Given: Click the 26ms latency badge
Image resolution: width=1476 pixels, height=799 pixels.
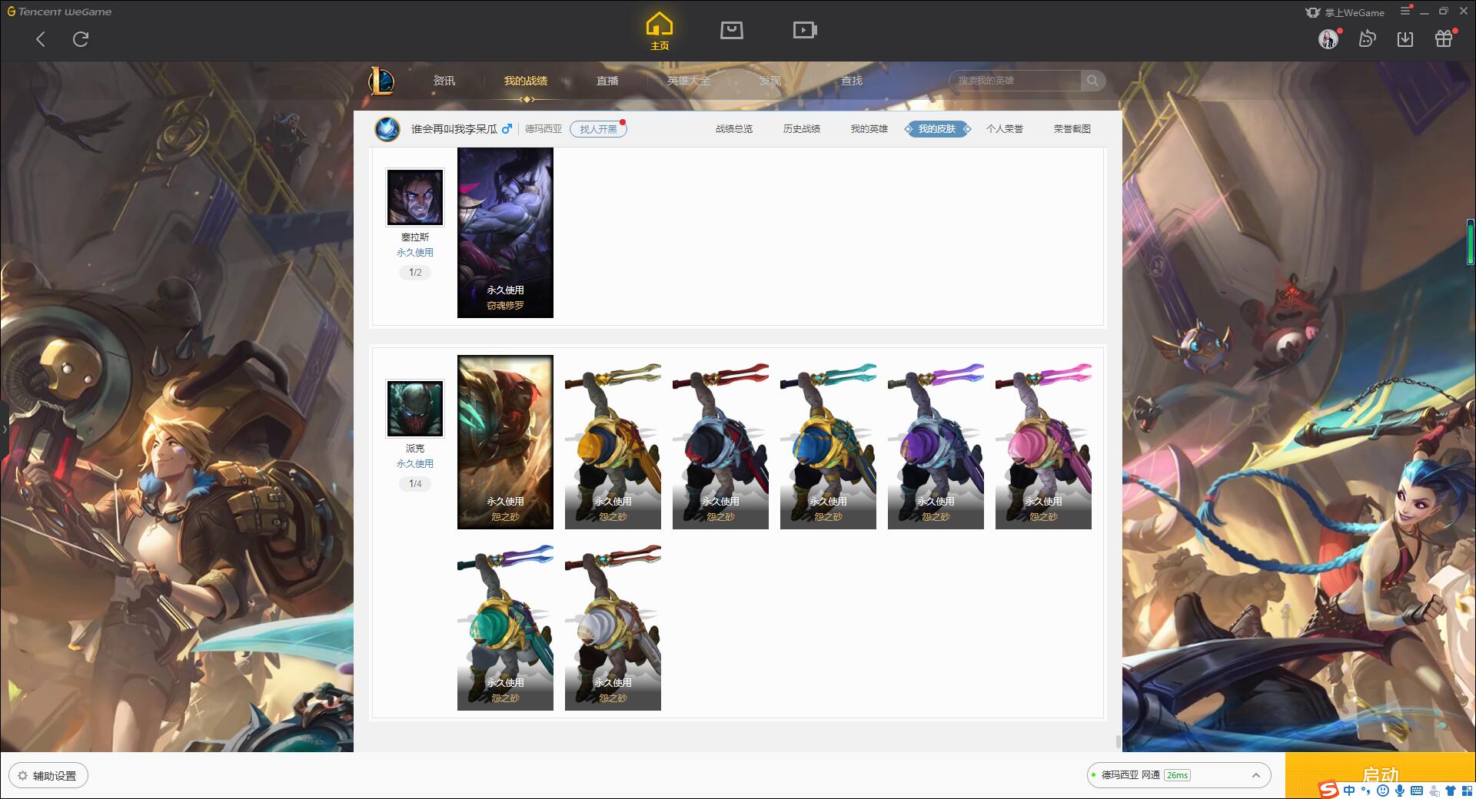Looking at the screenshot, I should point(1177,775).
